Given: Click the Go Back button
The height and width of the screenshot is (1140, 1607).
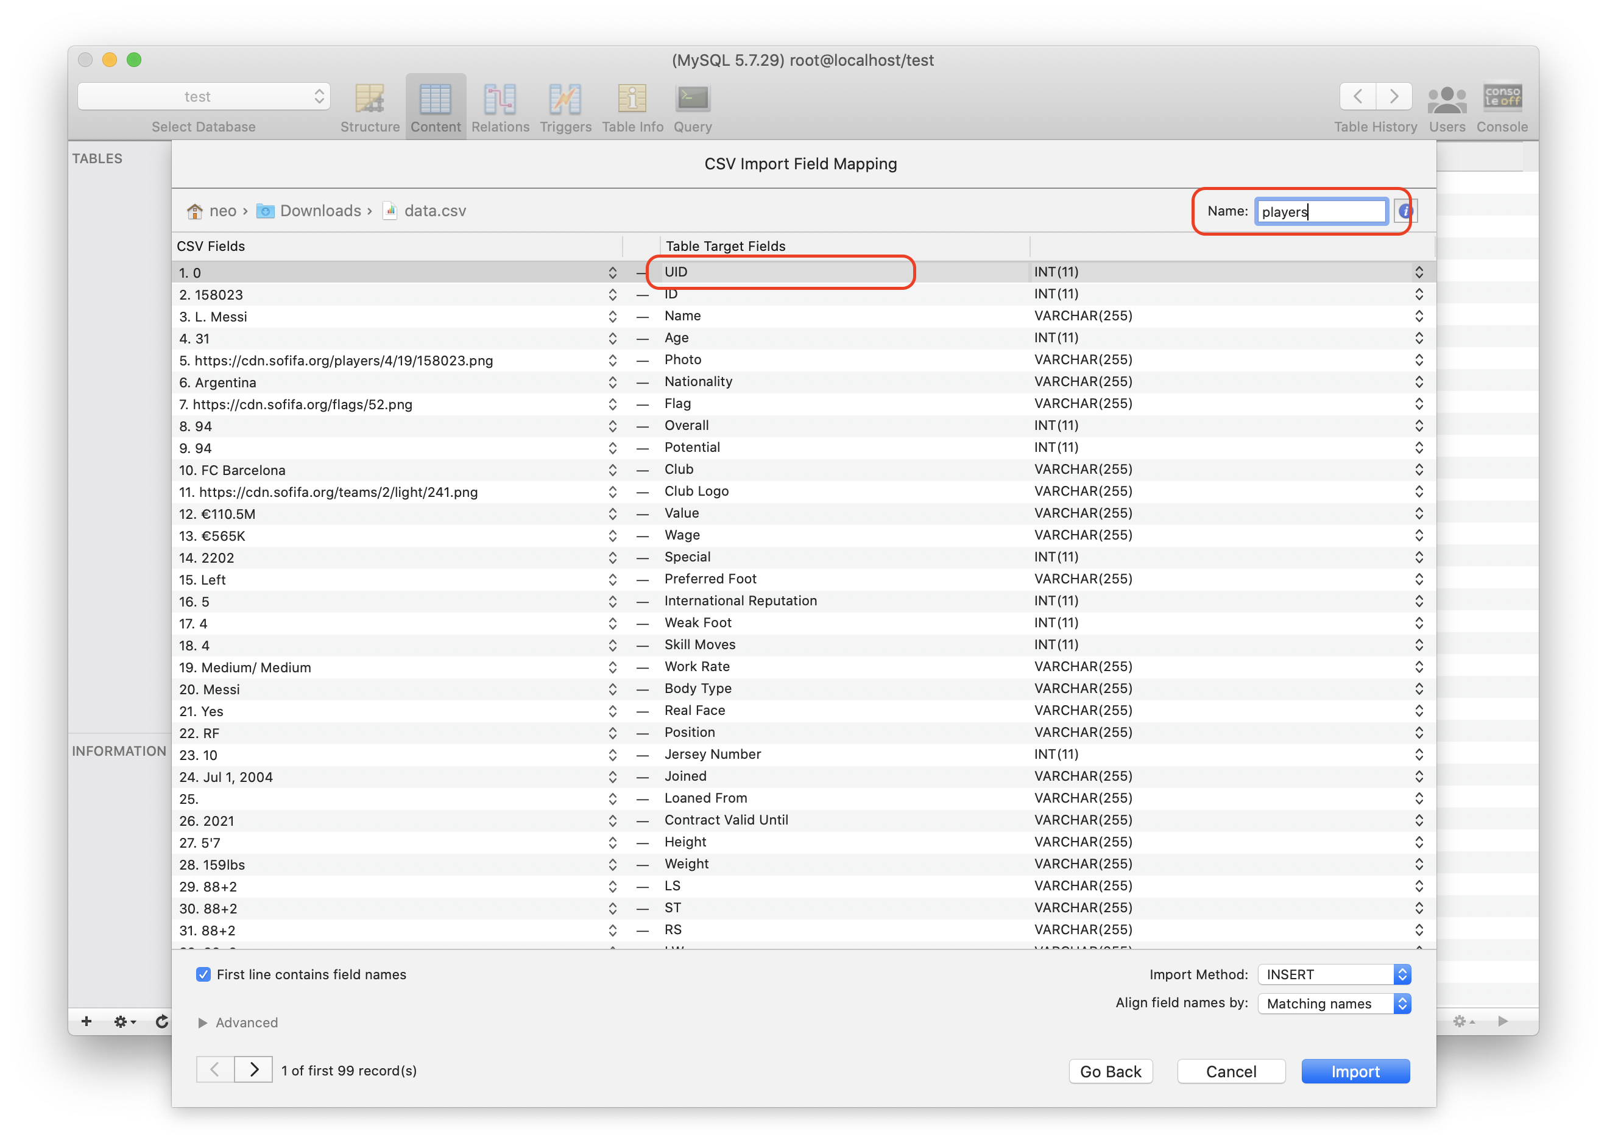Looking at the screenshot, I should 1110,1071.
